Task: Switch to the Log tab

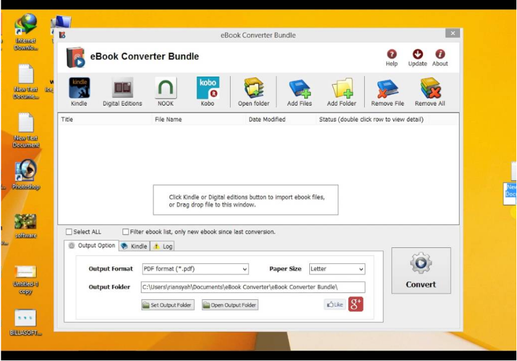Action: (163, 246)
